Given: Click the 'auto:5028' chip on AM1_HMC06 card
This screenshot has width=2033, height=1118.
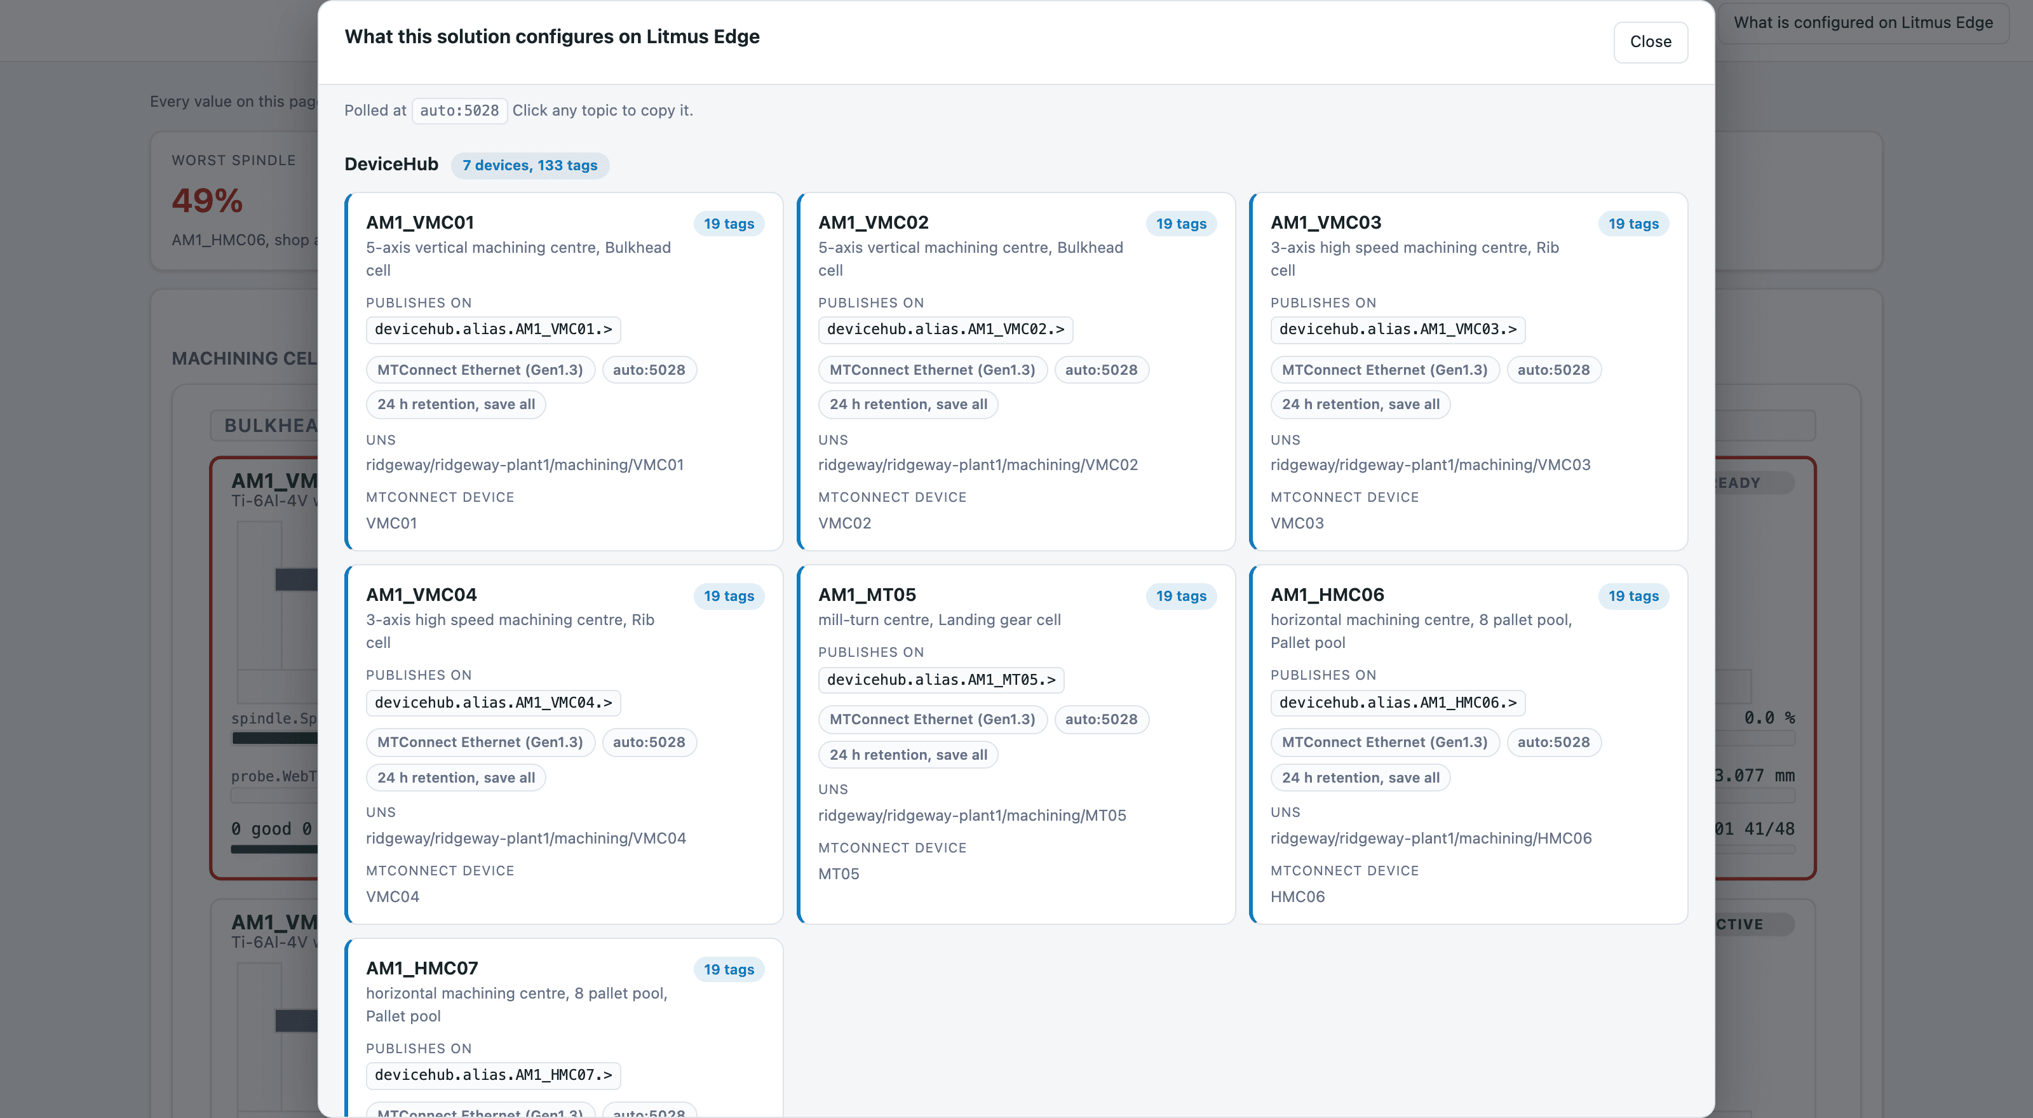Looking at the screenshot, I should point(1553,743).
